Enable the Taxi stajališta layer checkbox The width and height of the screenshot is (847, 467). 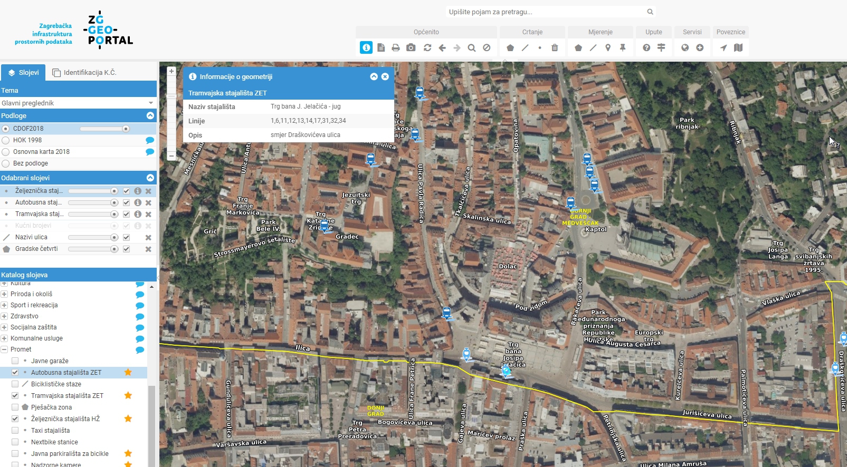point(15,431)
